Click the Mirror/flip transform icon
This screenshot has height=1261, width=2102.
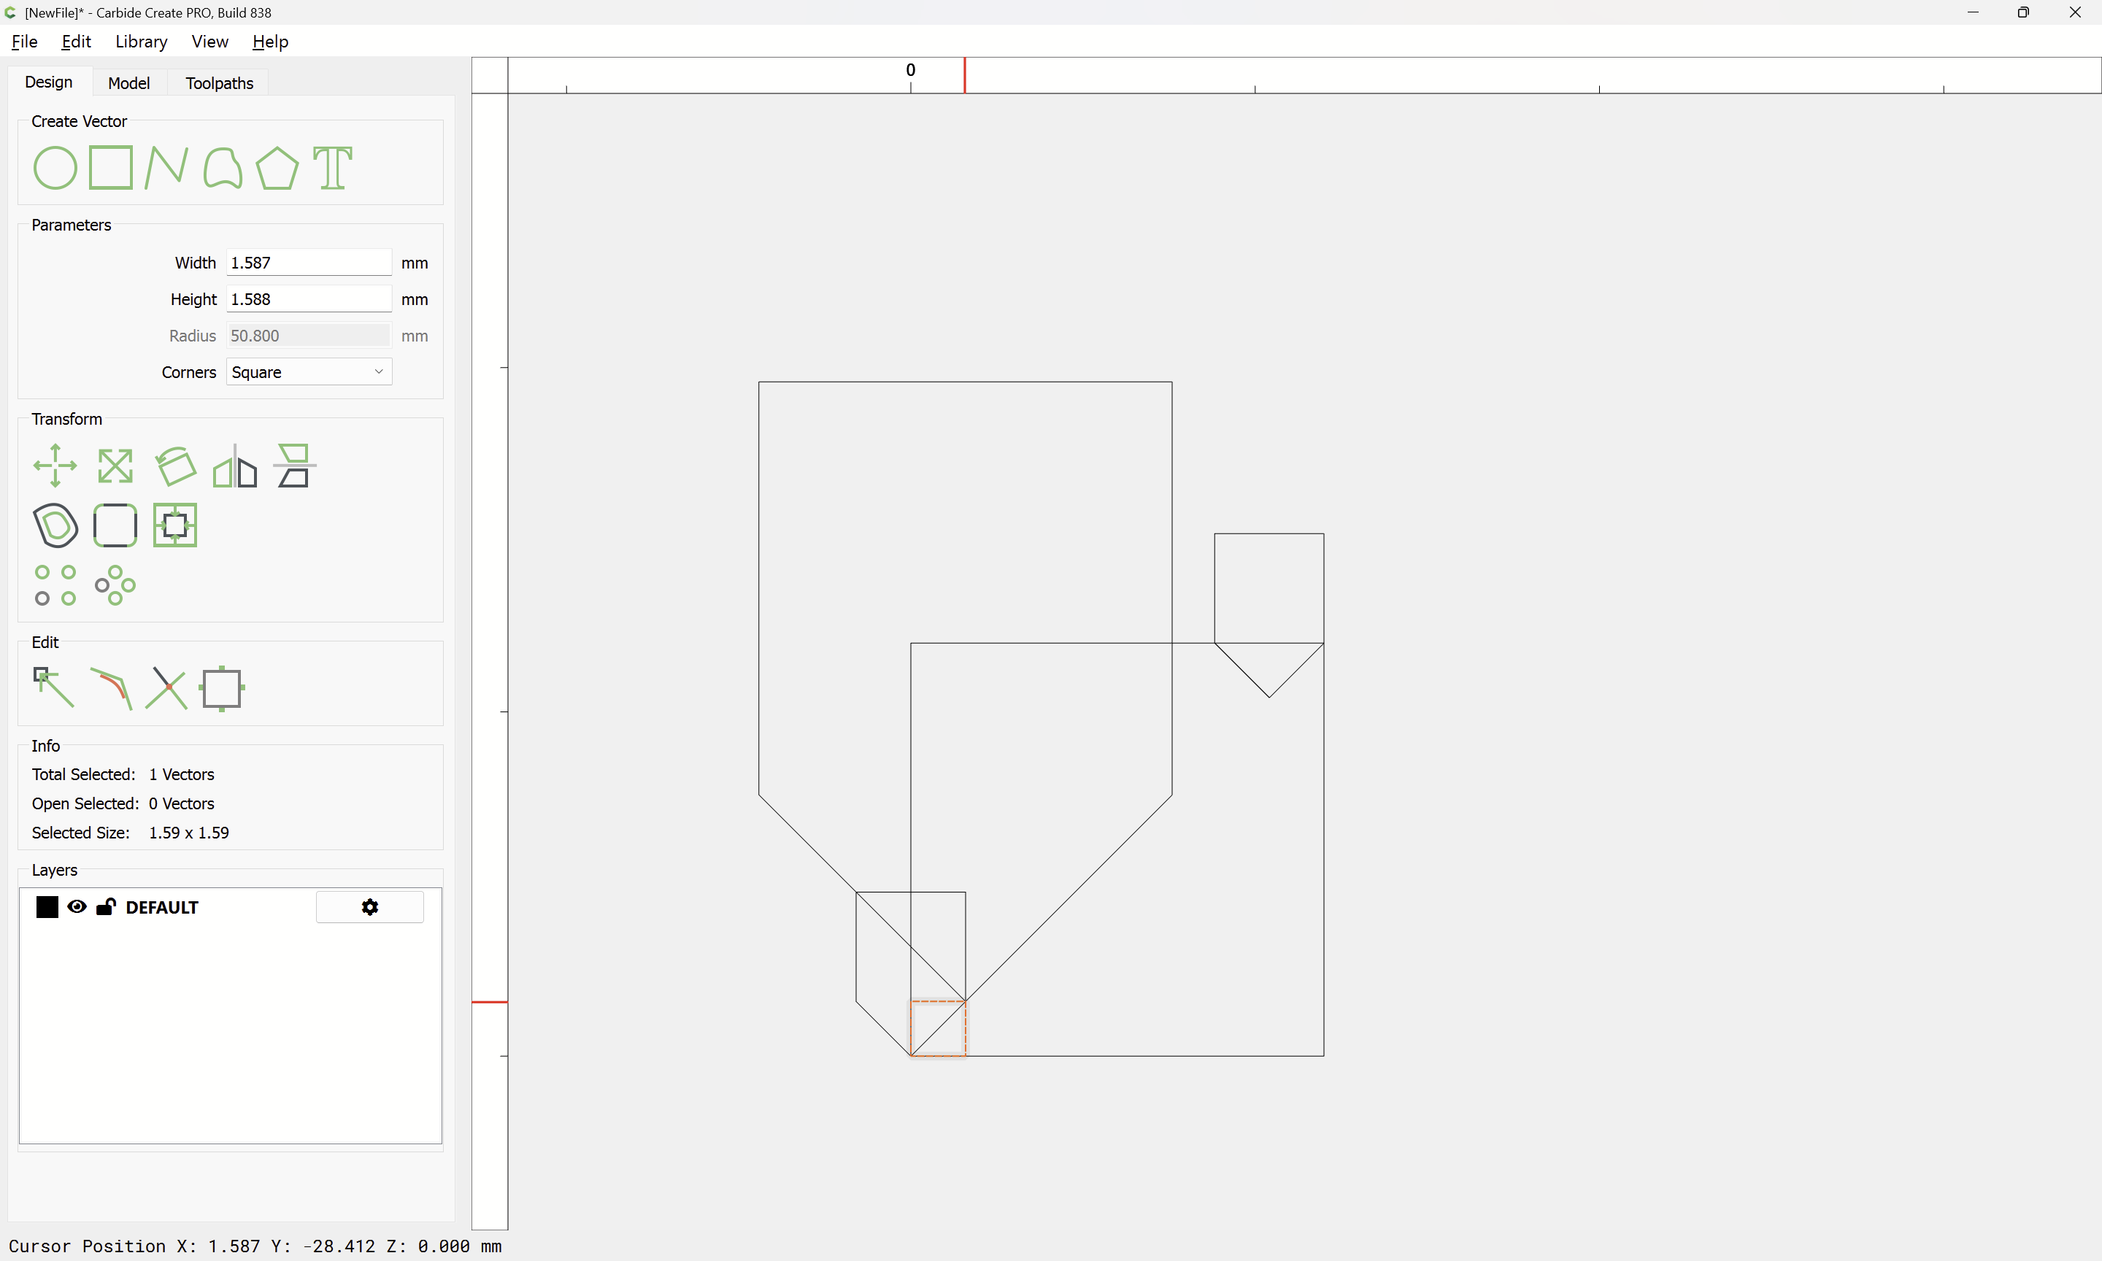(x=234, y=466)
